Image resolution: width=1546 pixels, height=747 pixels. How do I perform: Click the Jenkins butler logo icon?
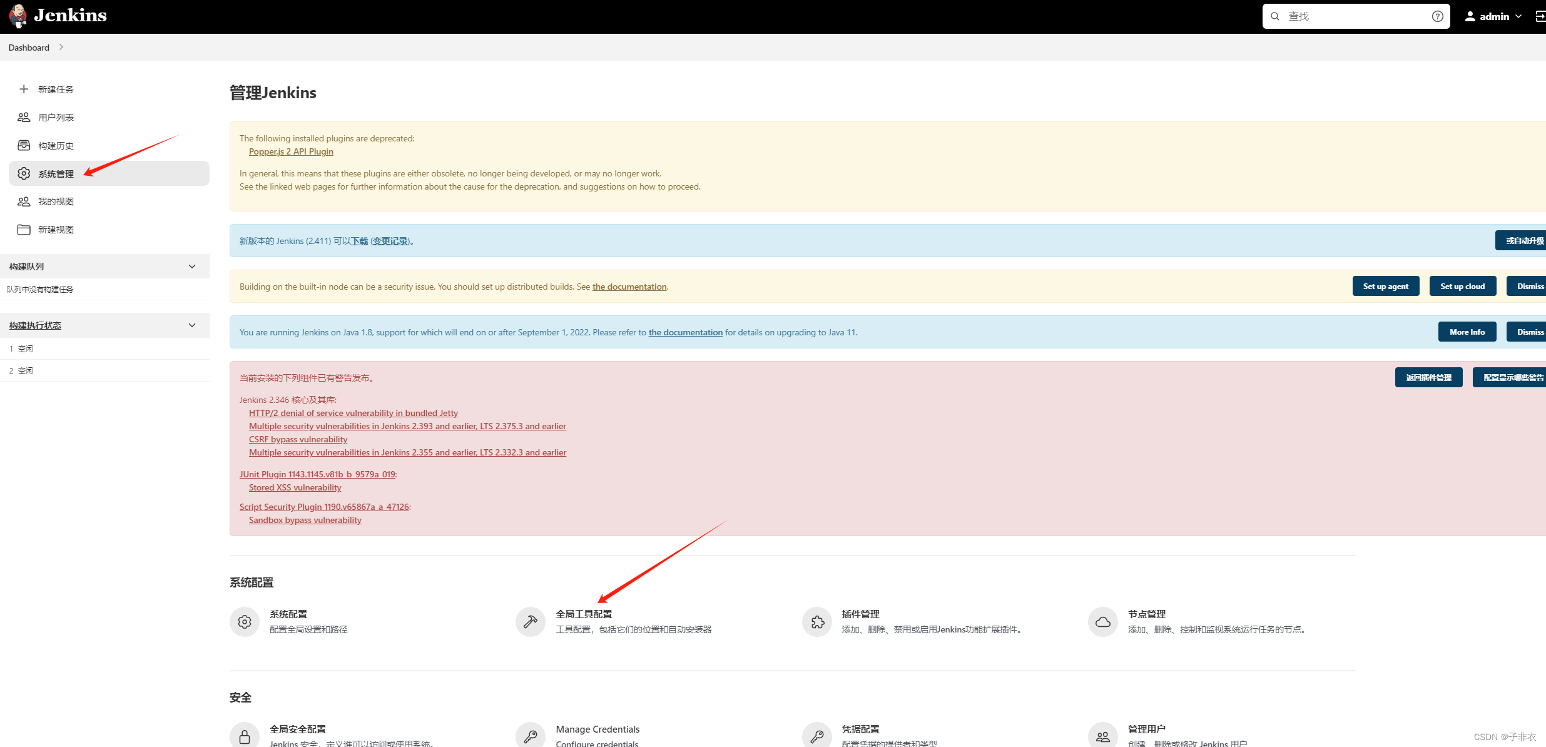coord(18,16)
